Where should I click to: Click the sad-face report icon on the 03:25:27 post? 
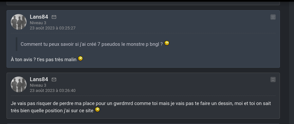(x=273, y=17)
